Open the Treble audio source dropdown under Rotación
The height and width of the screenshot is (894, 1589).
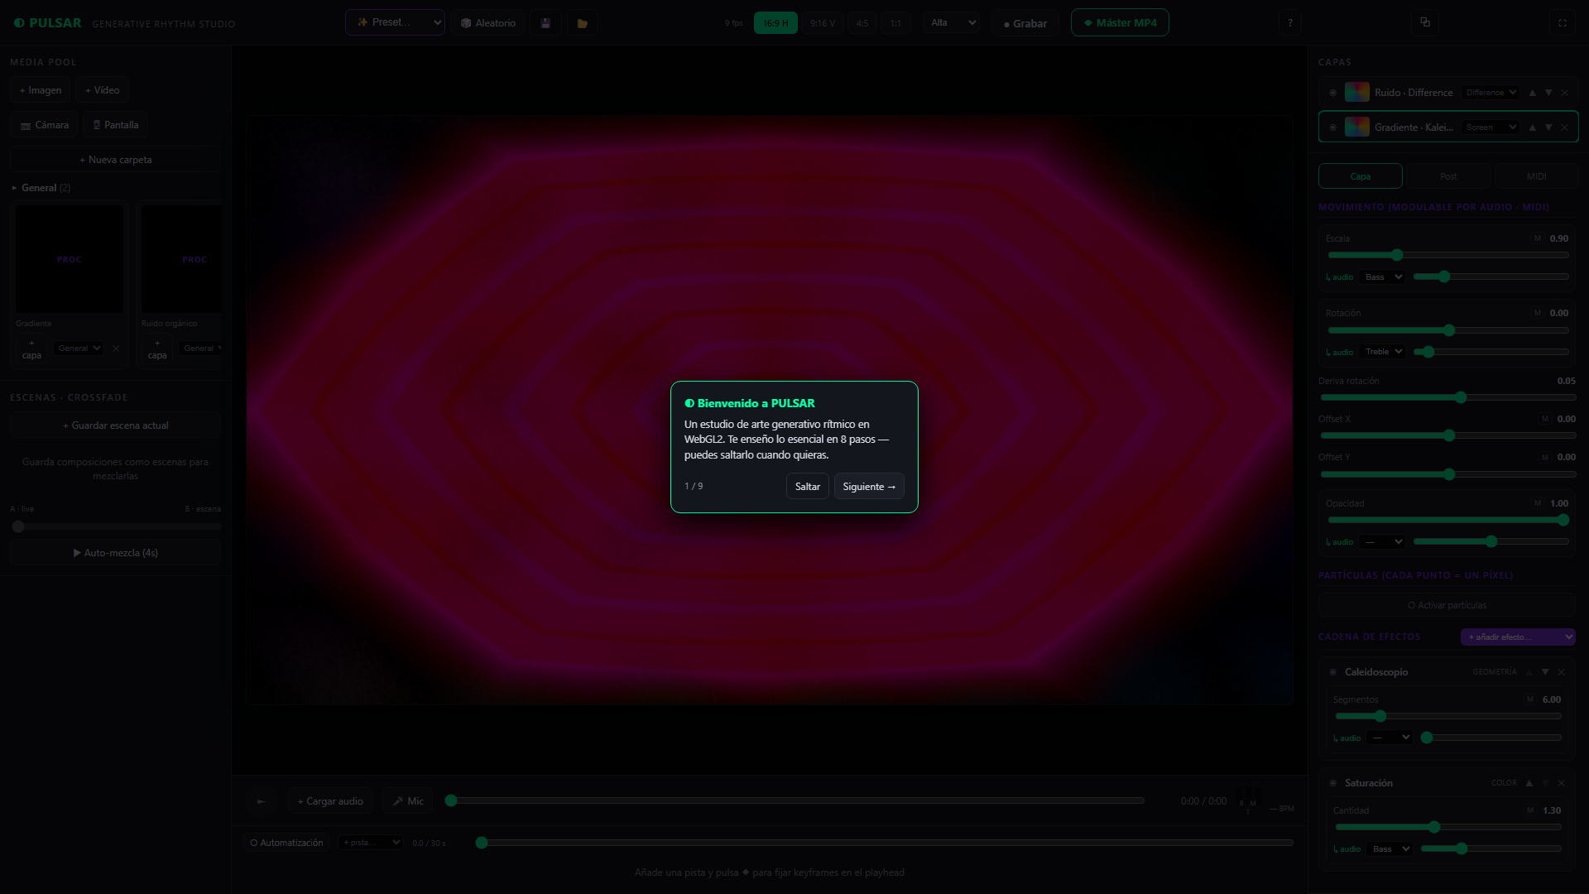(x=1383, y=352)
